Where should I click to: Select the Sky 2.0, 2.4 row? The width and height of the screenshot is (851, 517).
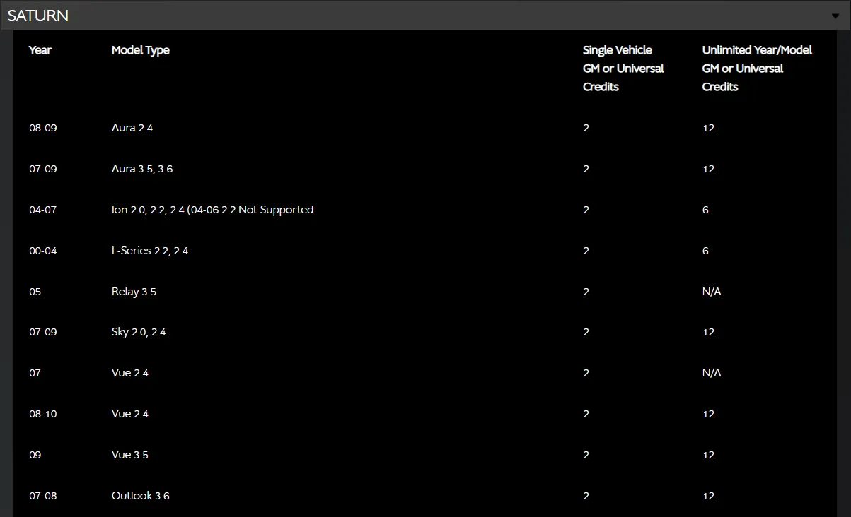click(x=139, y=332)
